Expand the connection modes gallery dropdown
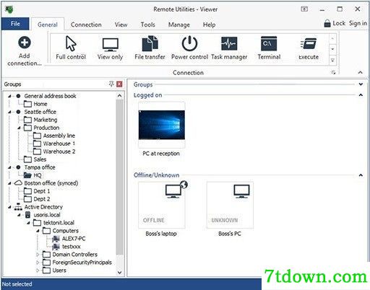Image resolution: width=370 pixels, height=290 pixels. [x=332, y=60]
